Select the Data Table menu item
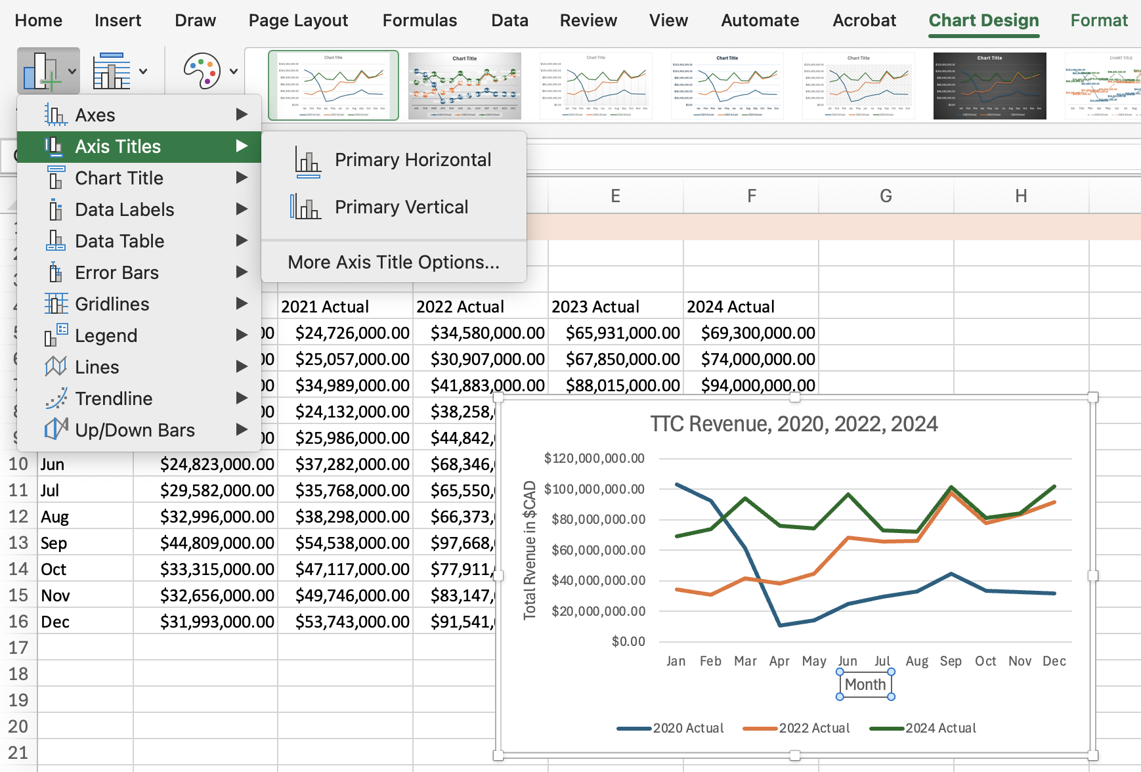The height and width of the screenshot is (772, 1141). click(119, 241)
